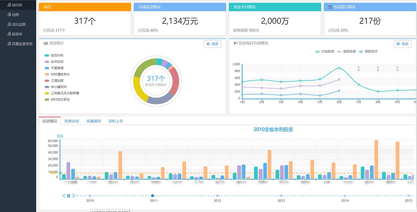
Task: Pause the timeline playback
Action: (x=68, y=196)
